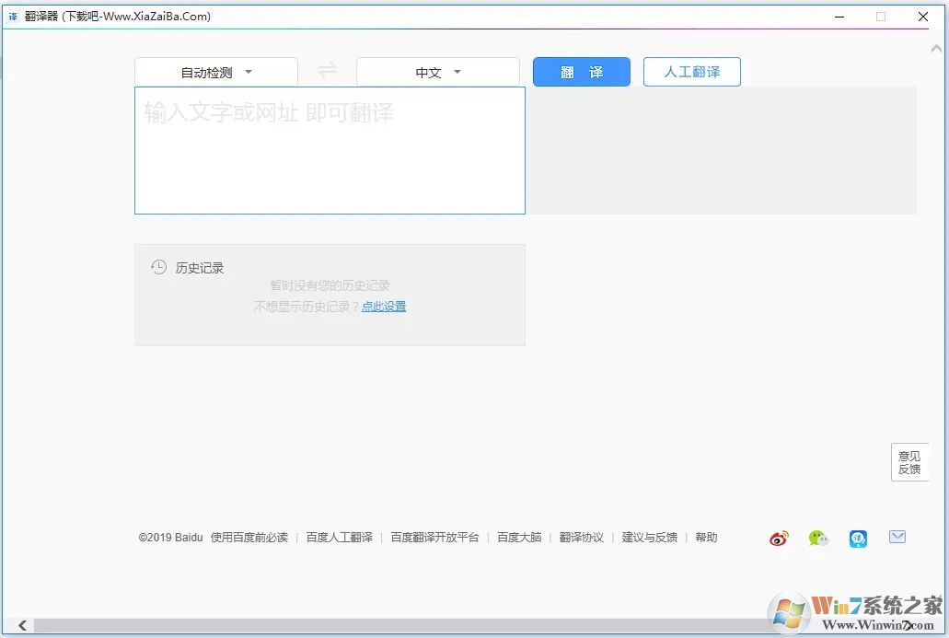Click the Baidu Translate app icon
Image resolution: width=949 pixels, height=638 pixels.
[858, 539]
